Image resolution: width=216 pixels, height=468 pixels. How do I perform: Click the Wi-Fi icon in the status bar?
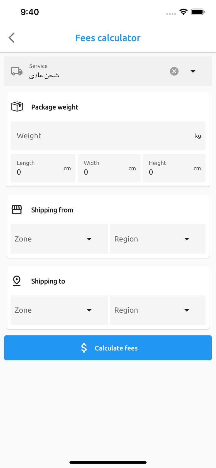[183, 12]
